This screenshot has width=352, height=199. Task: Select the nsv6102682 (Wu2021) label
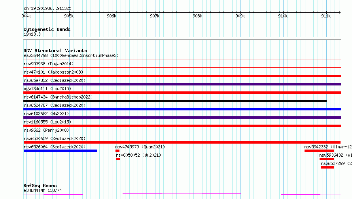click(x=46, y=114)
